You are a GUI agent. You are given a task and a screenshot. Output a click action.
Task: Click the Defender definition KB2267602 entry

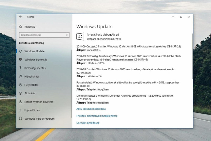point(125,97)
